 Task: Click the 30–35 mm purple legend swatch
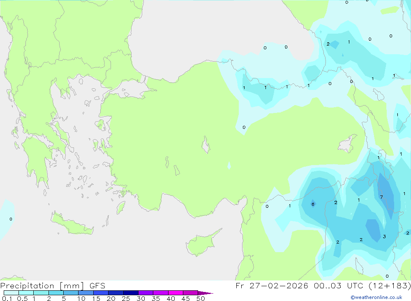(x=146, y=293)
